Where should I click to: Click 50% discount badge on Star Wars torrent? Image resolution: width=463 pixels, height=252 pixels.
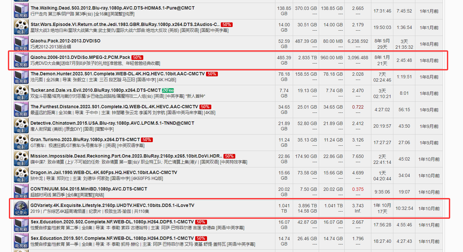(x=226, y=25)
